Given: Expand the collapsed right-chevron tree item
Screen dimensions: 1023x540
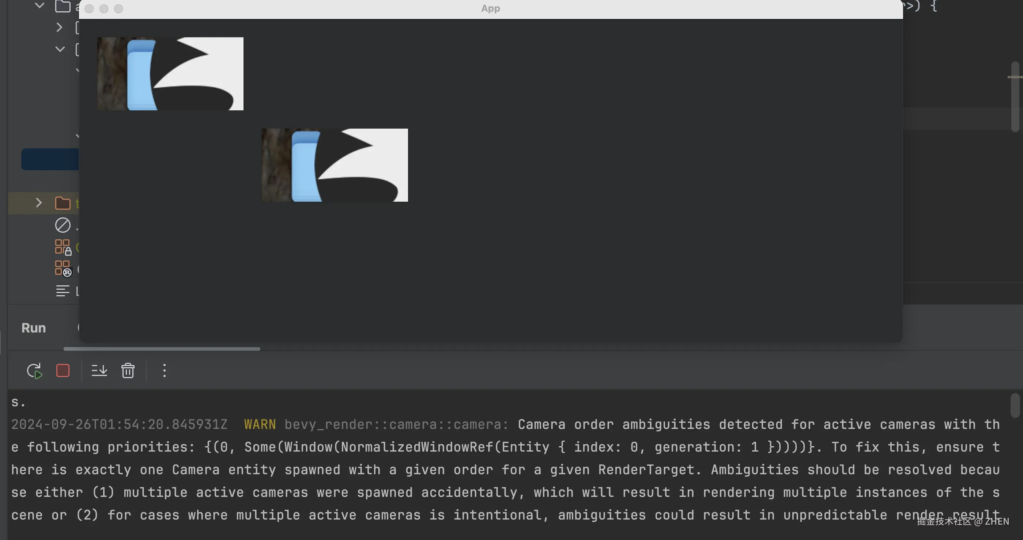Looking at the screenshot, I should [x=59, y=27].
